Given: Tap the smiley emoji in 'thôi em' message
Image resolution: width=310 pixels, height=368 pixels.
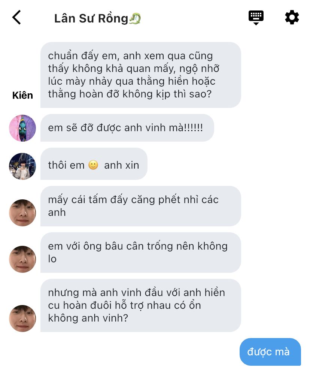Looking at the screenshot, I should pyautogui.click(x=93, y=165).
